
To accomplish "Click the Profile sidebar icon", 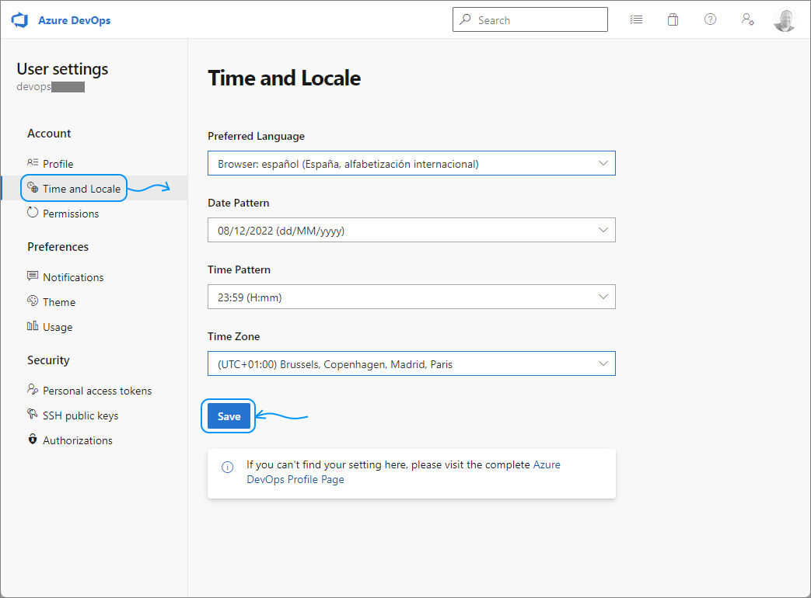I will [33, 162].
